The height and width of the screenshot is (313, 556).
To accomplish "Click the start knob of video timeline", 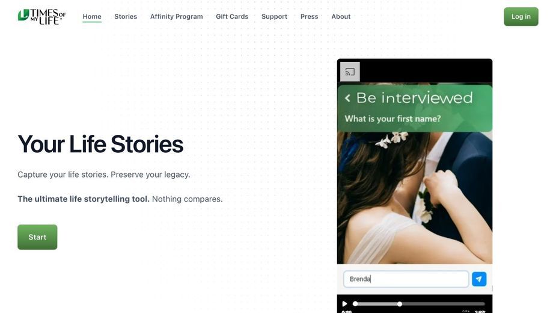I will pos(355,304).
